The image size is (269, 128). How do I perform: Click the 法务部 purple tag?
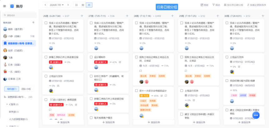tap(243, 95)
